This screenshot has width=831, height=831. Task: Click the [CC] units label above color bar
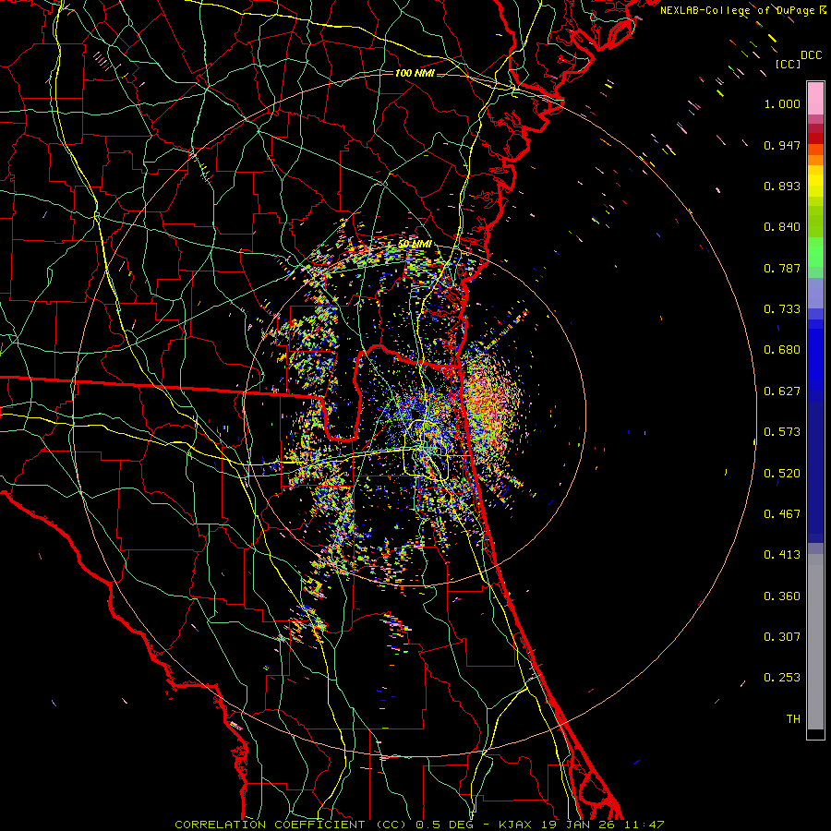[x=788, y=64]
